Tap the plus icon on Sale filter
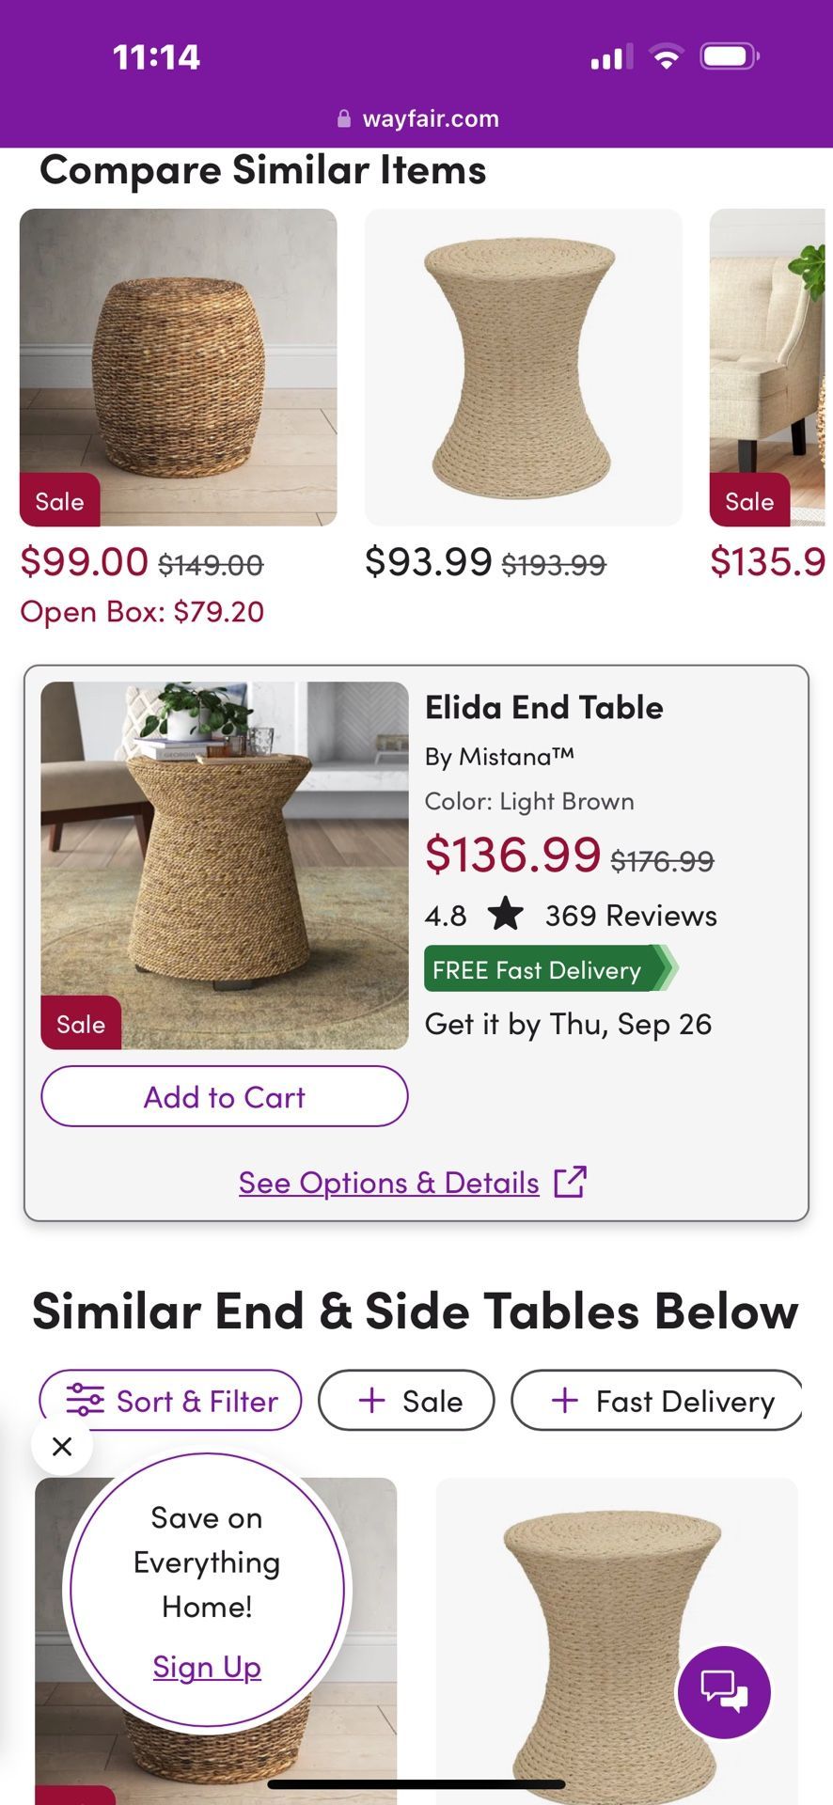This screenshot has width=833, height=1805. coord(372,1401)
